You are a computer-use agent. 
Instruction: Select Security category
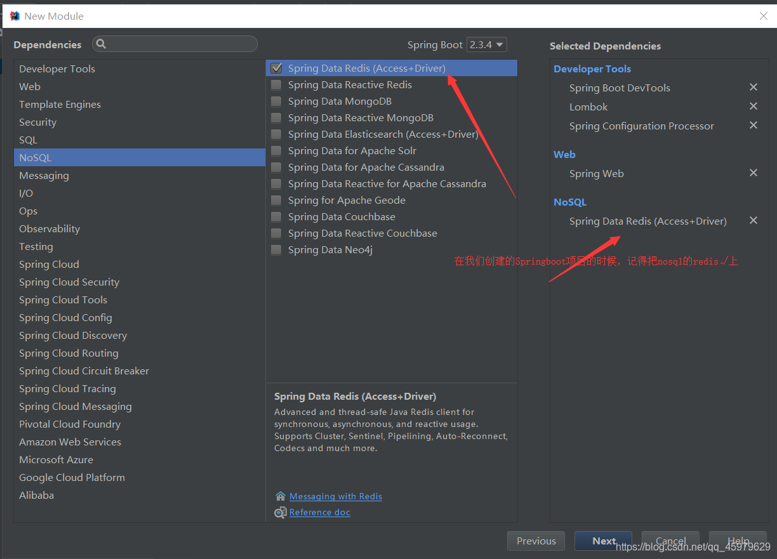(140, 122)
